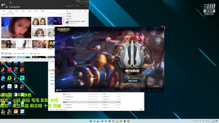Collapse 最近访问 in YY sidebar
219x123 pixels.
click(x=68, y=19)
